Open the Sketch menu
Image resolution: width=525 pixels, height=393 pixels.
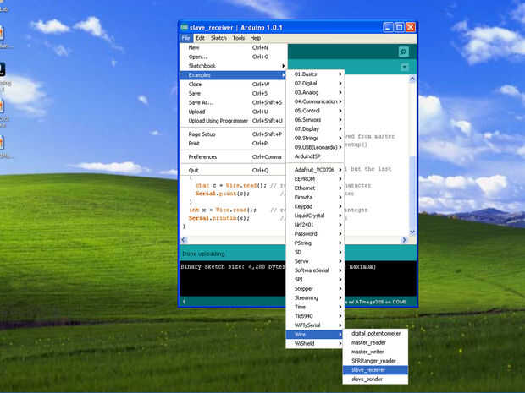(x=218, y=38)
